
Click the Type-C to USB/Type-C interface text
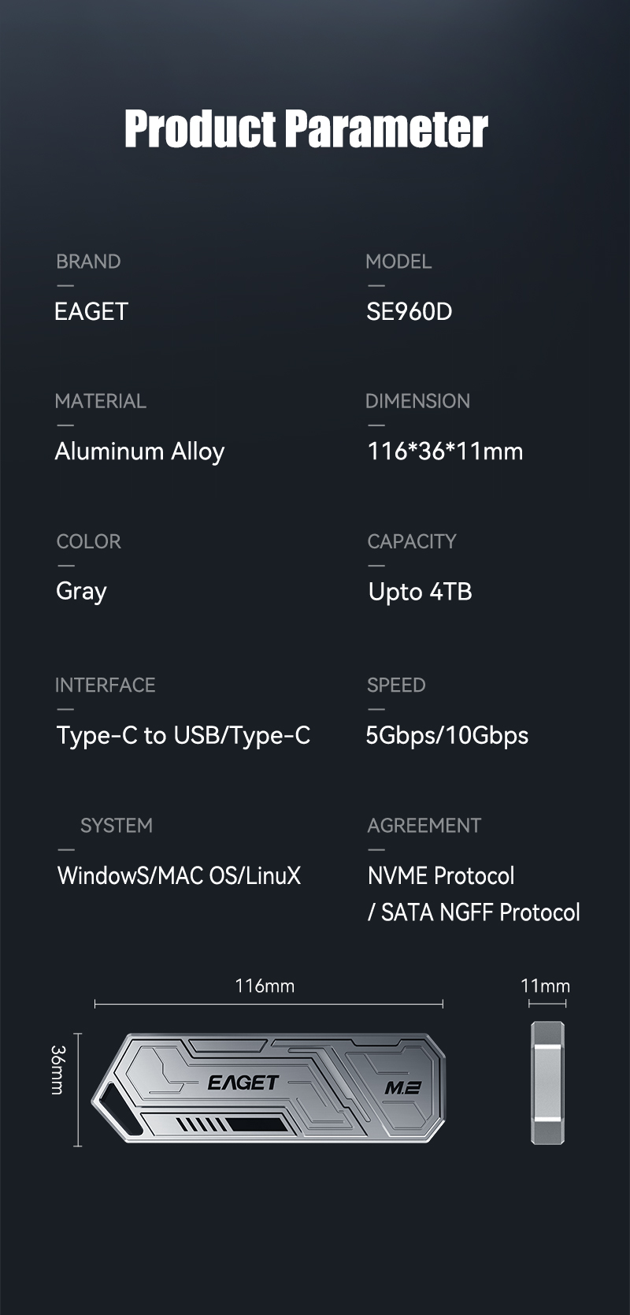tap(183, 735)
